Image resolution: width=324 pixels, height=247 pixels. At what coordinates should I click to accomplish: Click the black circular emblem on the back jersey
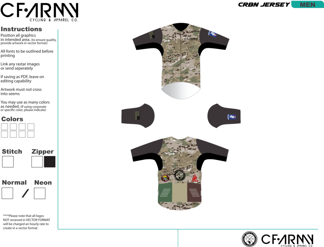tap(179, 175)
